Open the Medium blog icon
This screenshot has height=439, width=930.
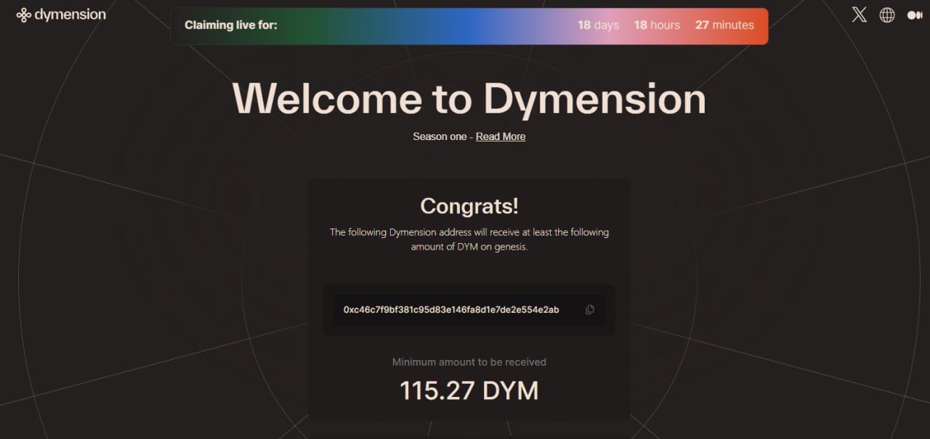(915, 15)
